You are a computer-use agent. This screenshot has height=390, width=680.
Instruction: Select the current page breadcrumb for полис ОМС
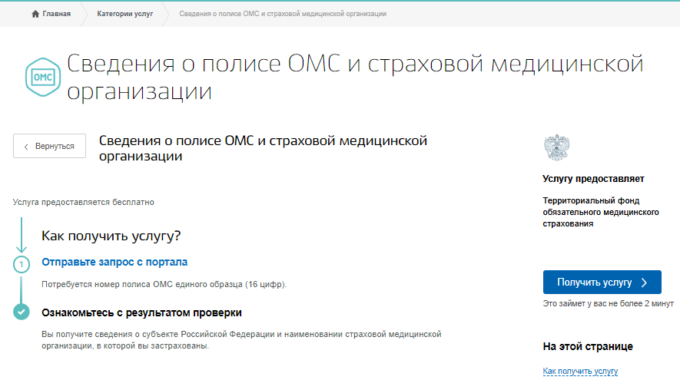point(283,14)
